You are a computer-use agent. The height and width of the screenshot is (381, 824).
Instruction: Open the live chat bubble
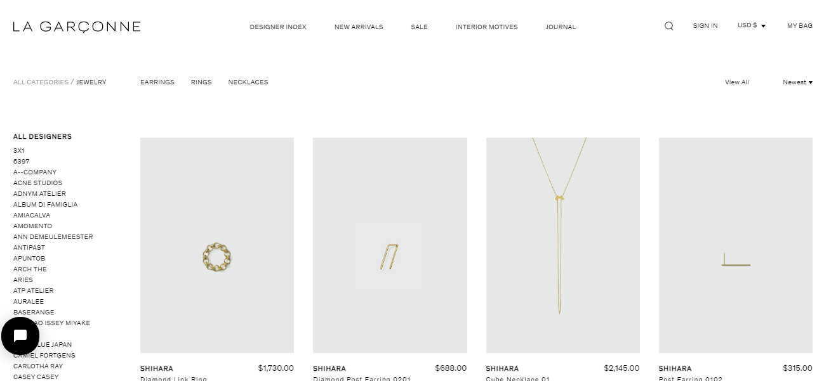tap(20, 337)
